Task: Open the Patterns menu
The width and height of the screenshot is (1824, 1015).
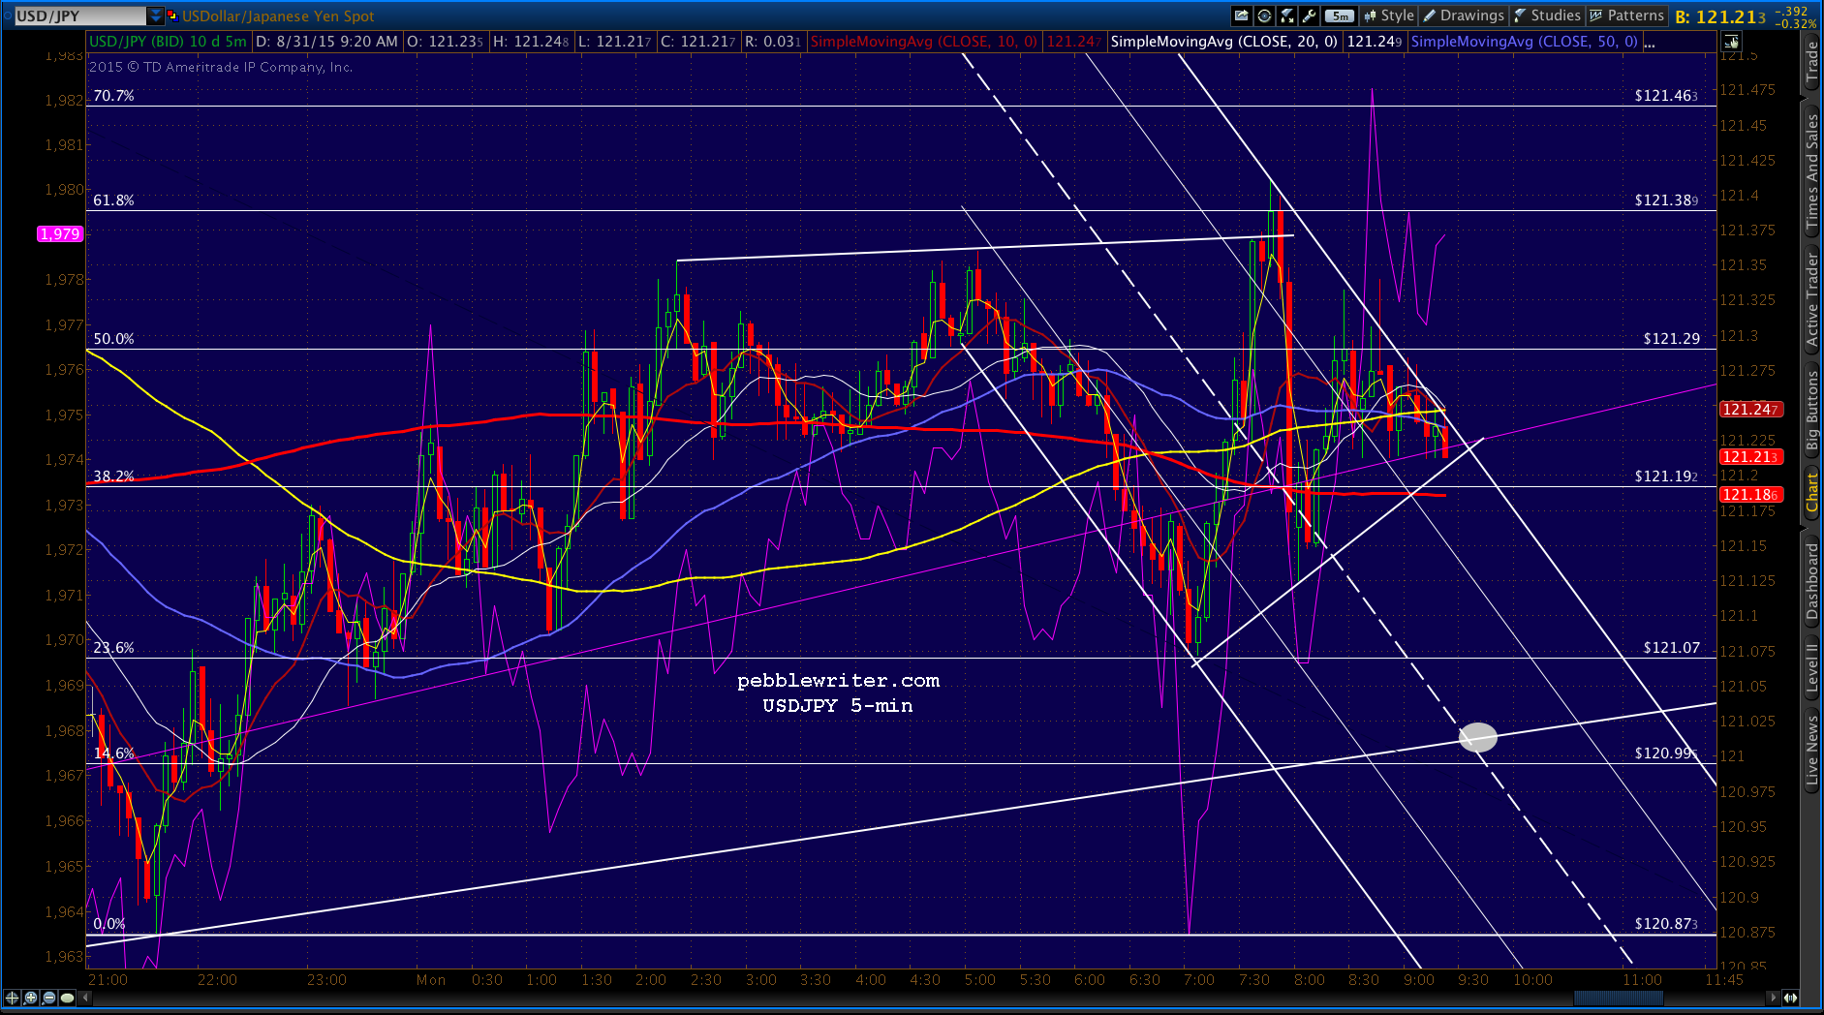Action: tap(1626, 15)
